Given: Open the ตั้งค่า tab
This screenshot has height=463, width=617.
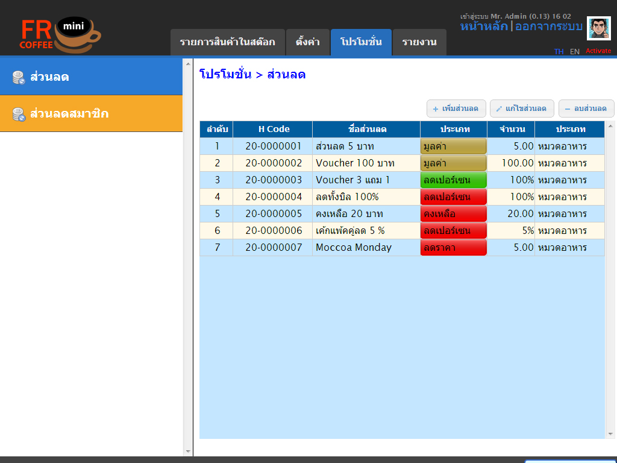Looking at the screenshot, I should point(308,42).
